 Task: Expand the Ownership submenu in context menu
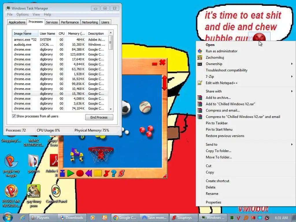(246, 64)
